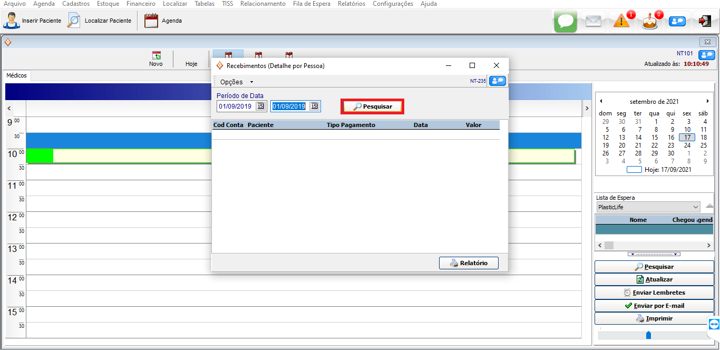The width and height of the screenshot is (720, 350).
Task: Open the warning alerts triangle icon
Action: pyautogui.click(x=621, y=22)
